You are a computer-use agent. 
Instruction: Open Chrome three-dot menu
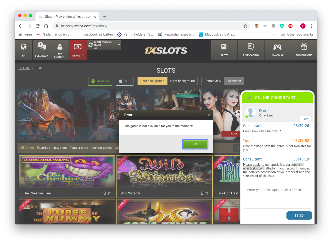[x=311, y=26]
